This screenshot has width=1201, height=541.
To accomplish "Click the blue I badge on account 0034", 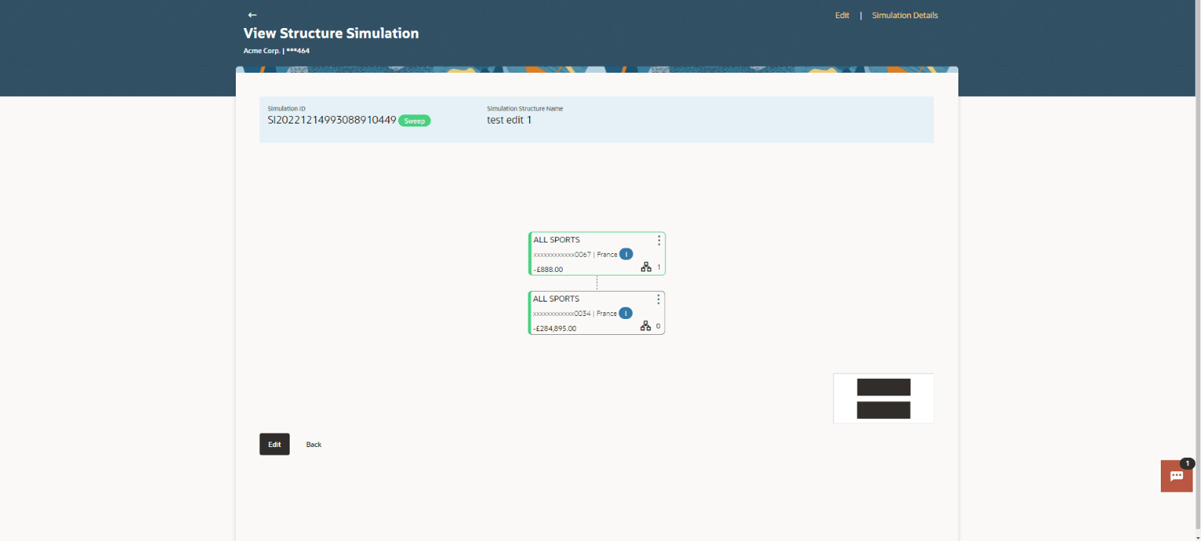I will point(626,313).
